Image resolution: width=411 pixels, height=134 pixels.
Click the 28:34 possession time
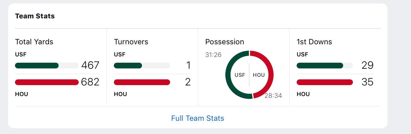tap(273, 96)
